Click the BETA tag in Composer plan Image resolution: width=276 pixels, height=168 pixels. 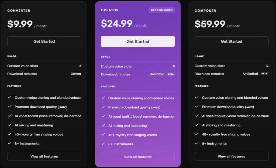(x=264, y=74)
